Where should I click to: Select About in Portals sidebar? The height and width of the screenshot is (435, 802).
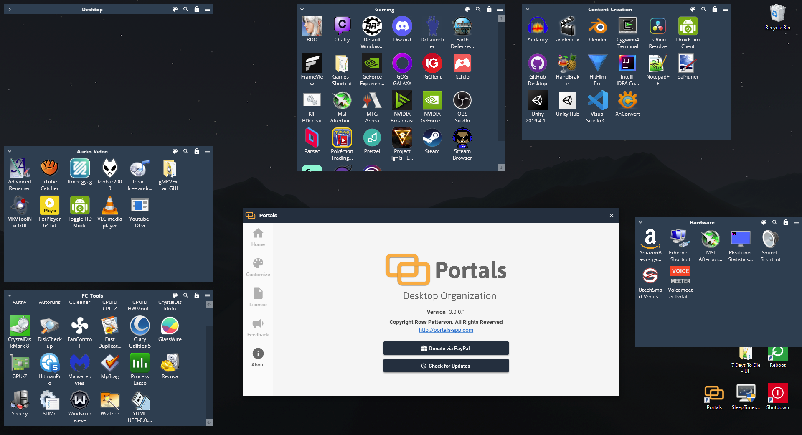tap(258, 358)
